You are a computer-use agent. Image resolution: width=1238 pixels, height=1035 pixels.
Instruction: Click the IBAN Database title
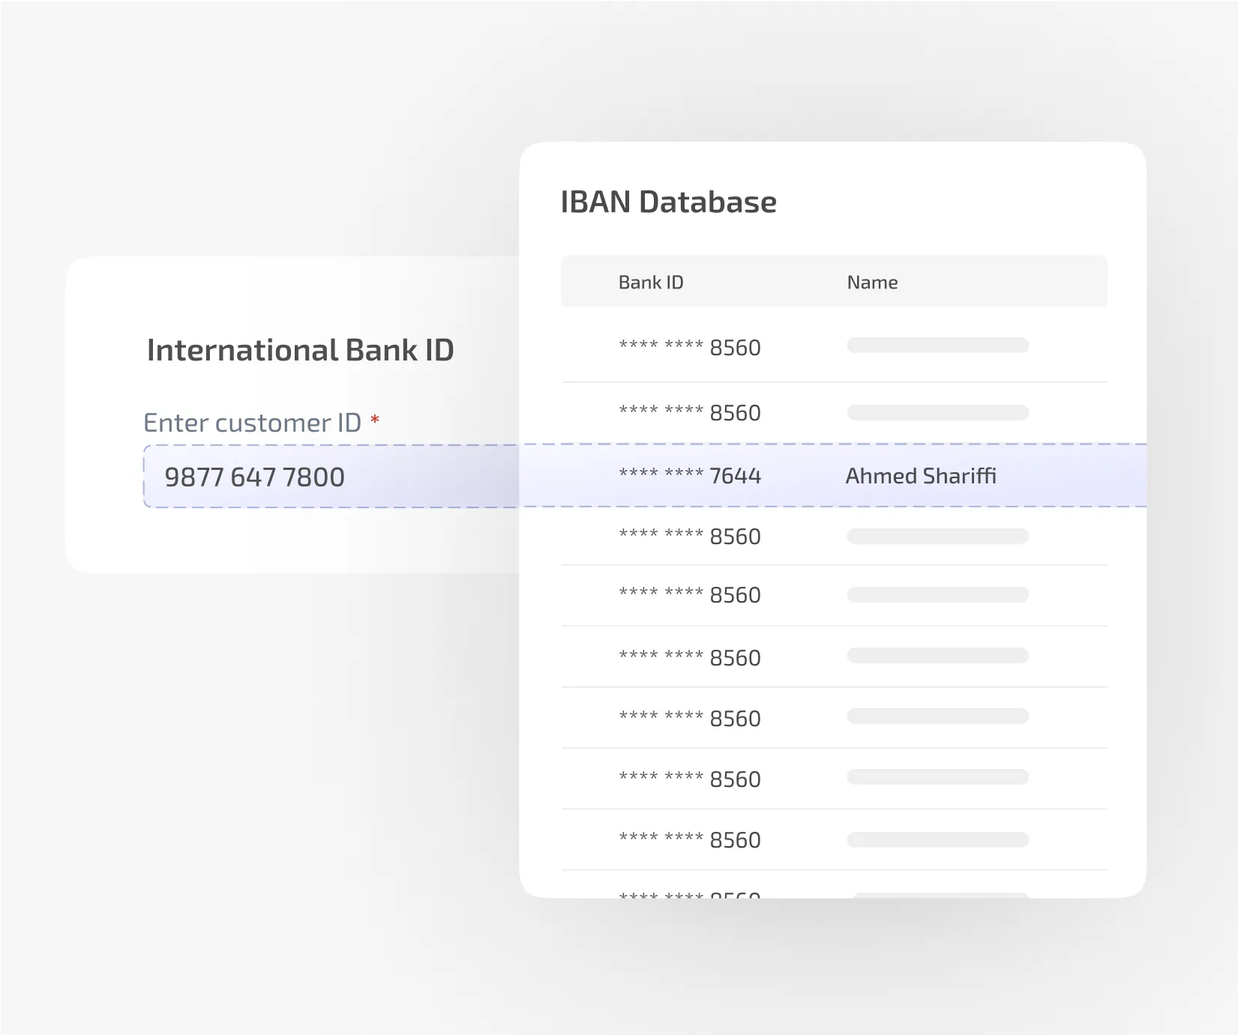click(x=670, y=201)
